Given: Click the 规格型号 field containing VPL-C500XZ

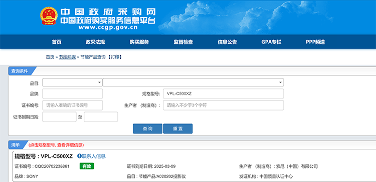Looking at the screenshot, I should (223, 94).
